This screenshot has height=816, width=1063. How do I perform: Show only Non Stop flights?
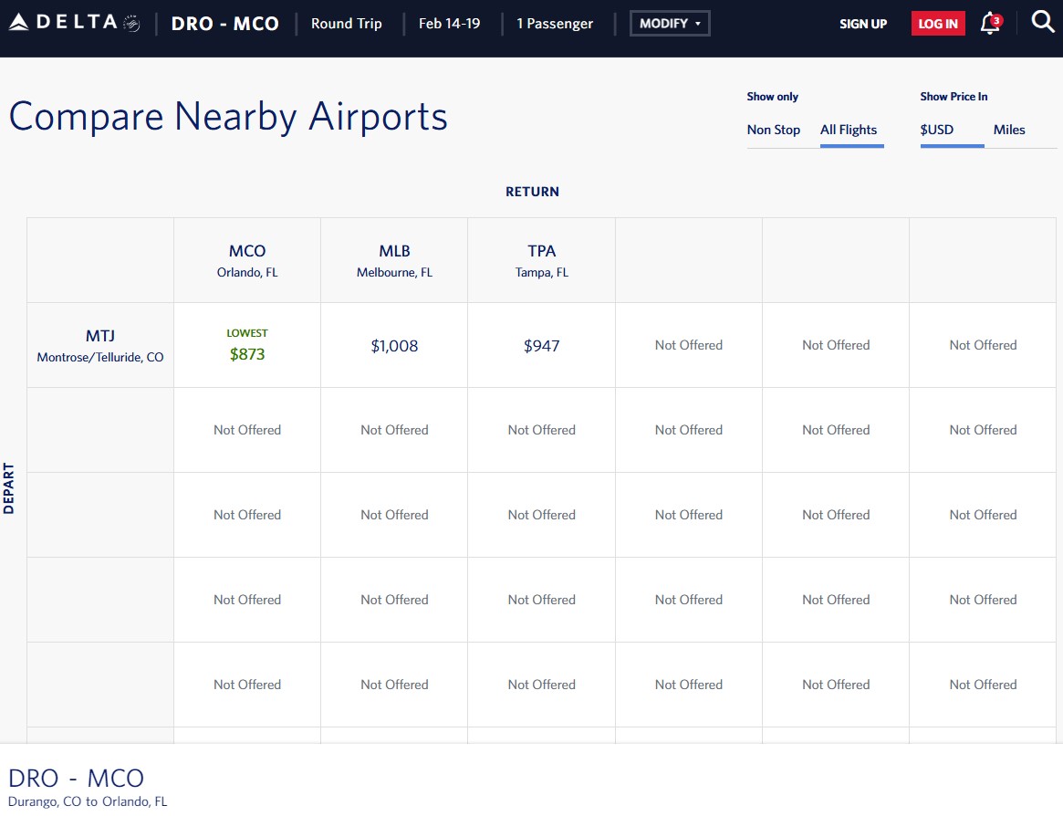pyautogui.click(x=774, y=130)
